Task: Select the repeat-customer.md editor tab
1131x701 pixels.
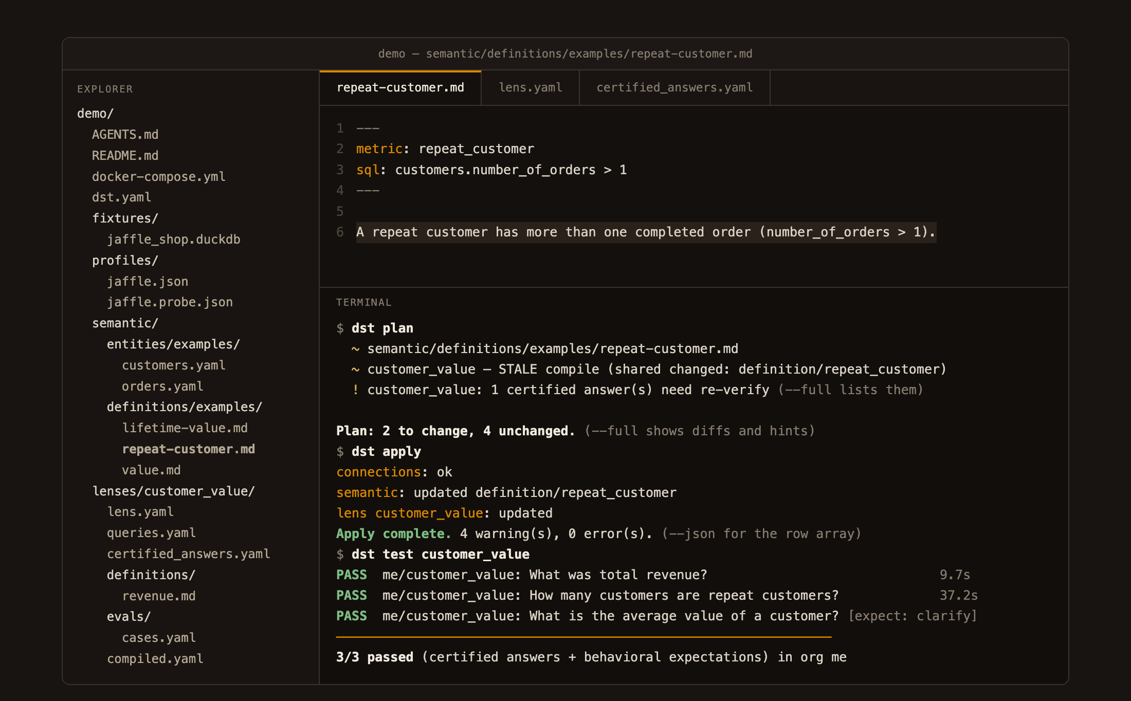Action: (x=400, y=88)
